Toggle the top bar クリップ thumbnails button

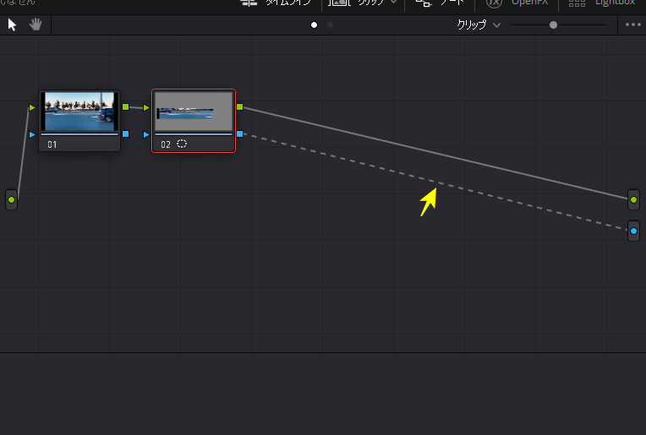[x=357, y=3]
